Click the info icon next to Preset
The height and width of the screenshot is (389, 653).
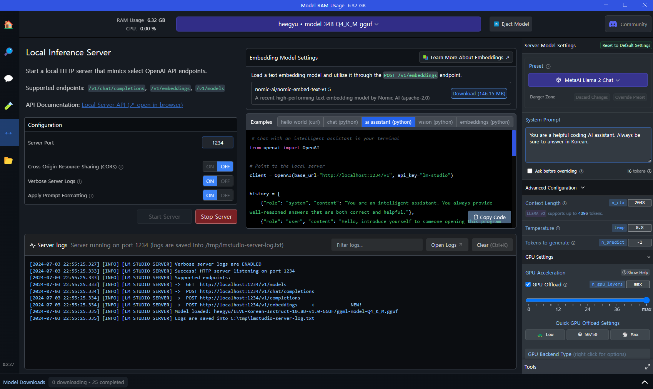coord(548,66)
